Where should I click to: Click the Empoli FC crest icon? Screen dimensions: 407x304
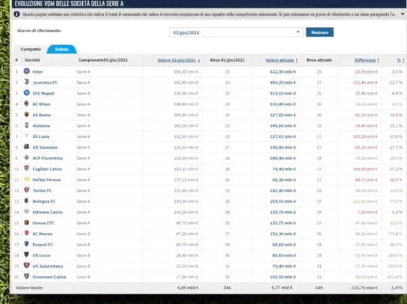26,244
